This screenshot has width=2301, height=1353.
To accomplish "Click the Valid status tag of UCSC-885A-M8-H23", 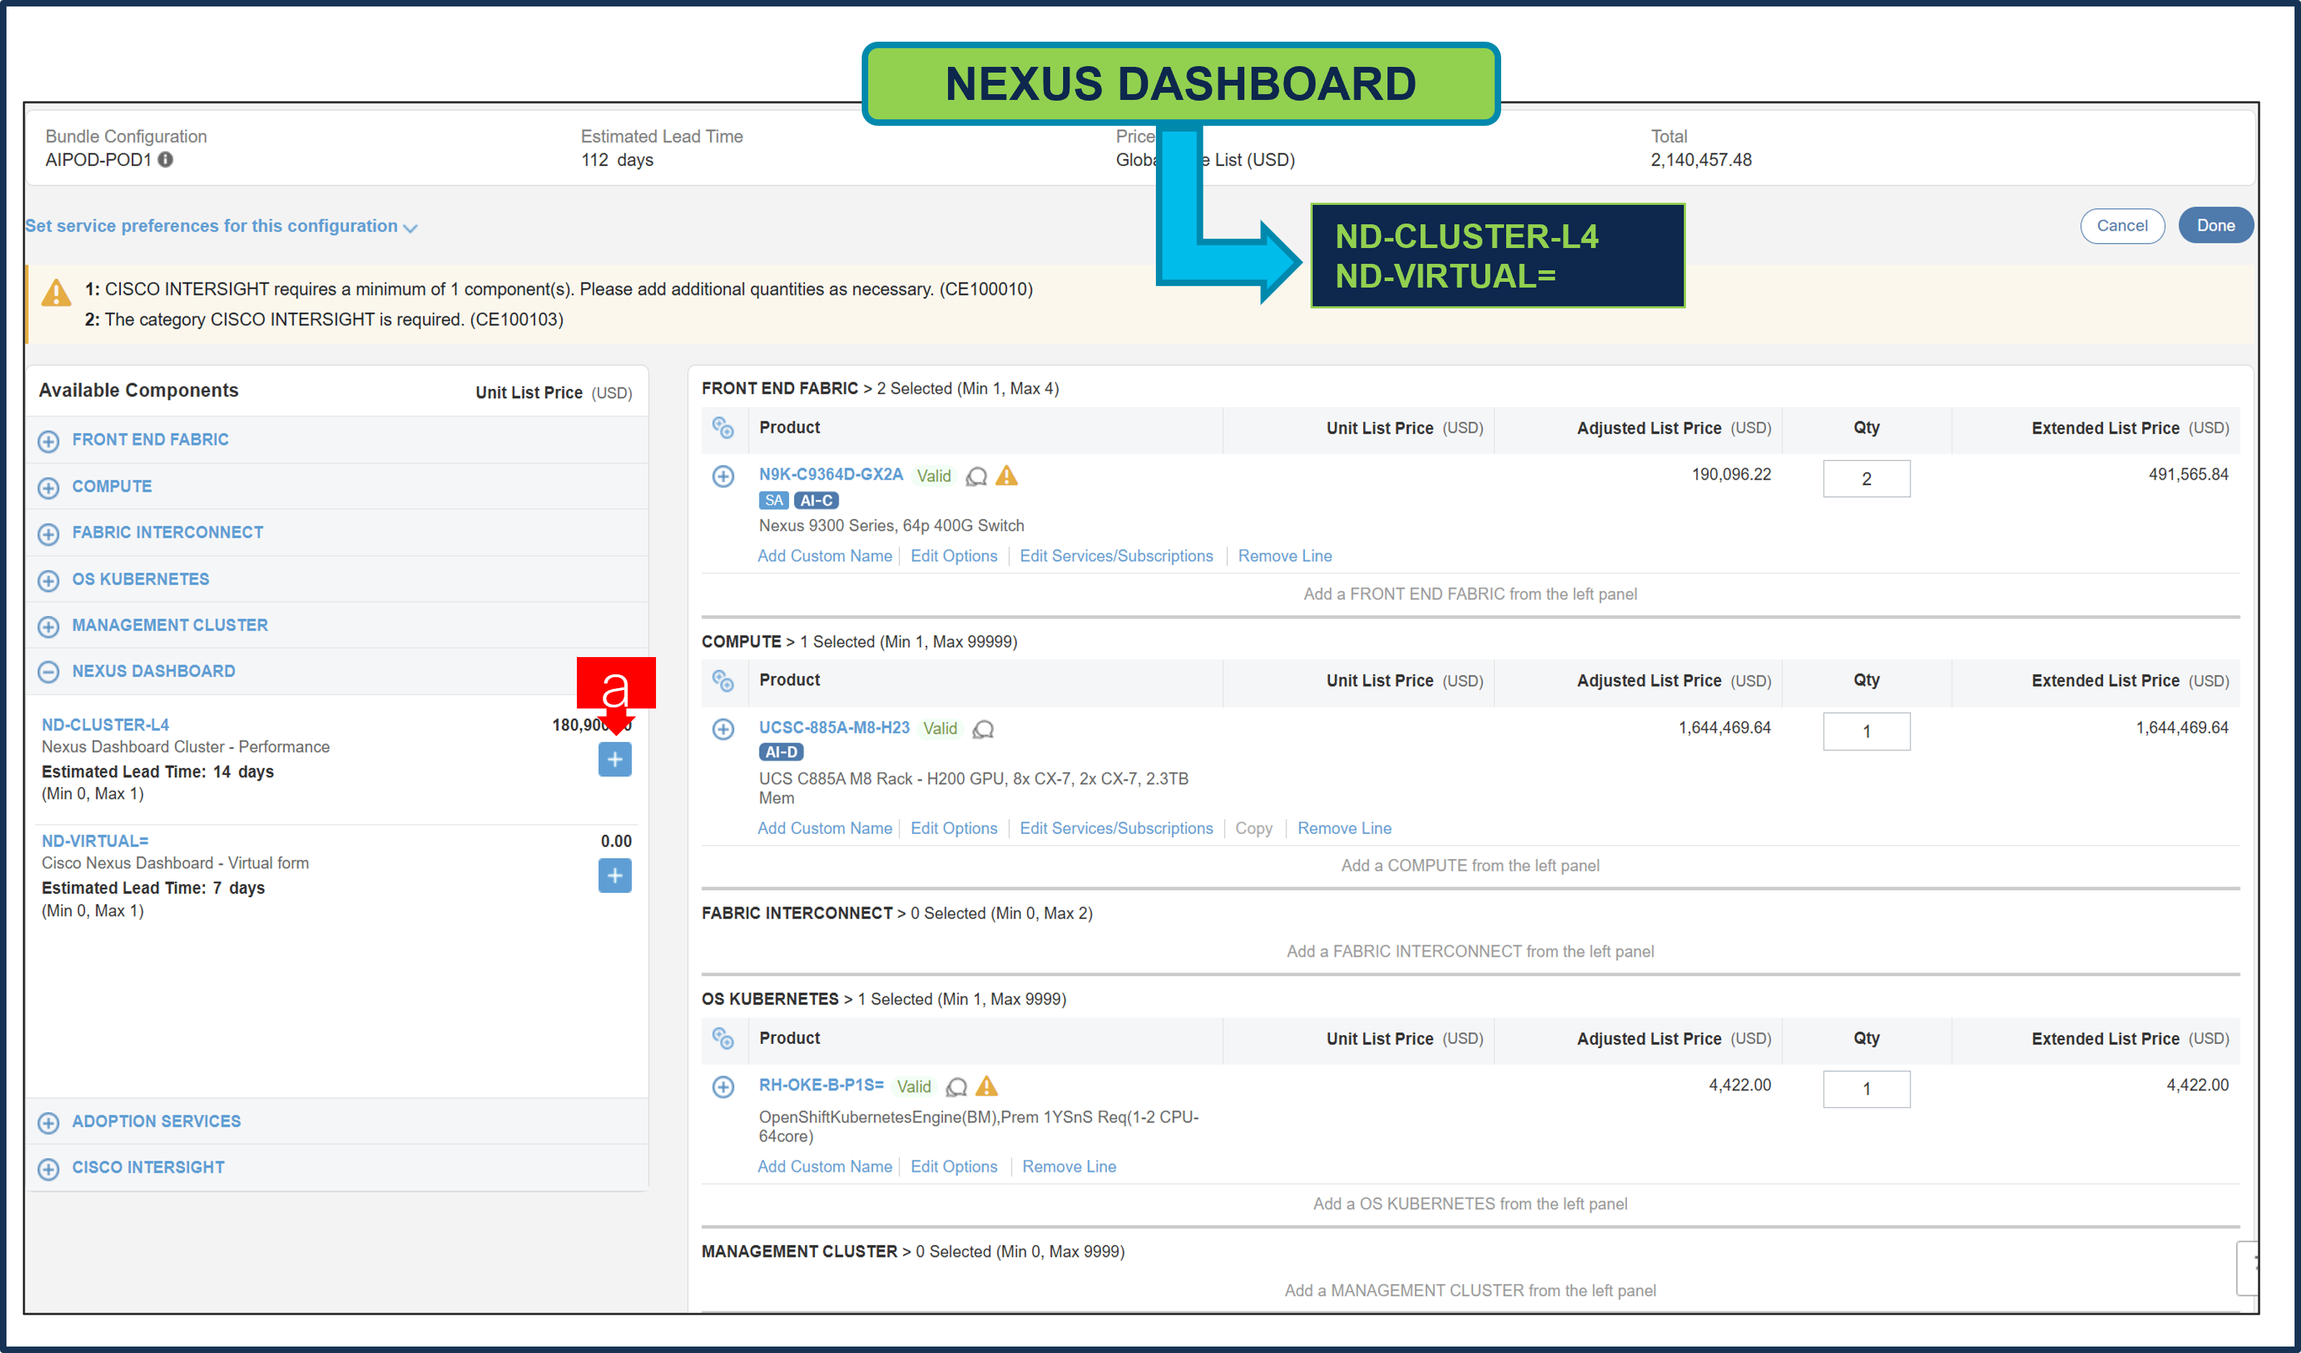I will pyautogui.click(x=939, y=729).
